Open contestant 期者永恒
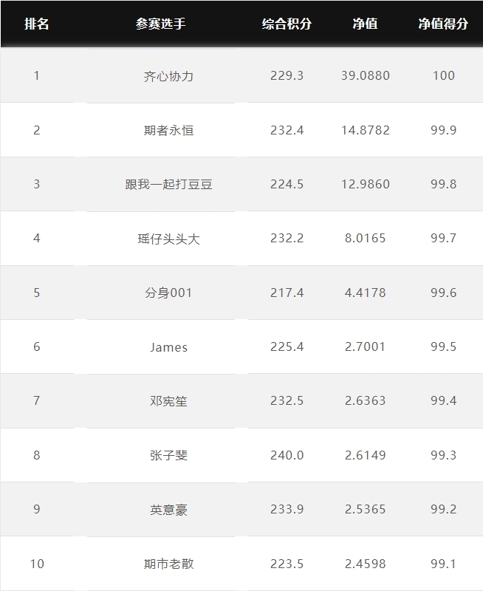Viewport: 483px width, 591px height. click(168, 131)
